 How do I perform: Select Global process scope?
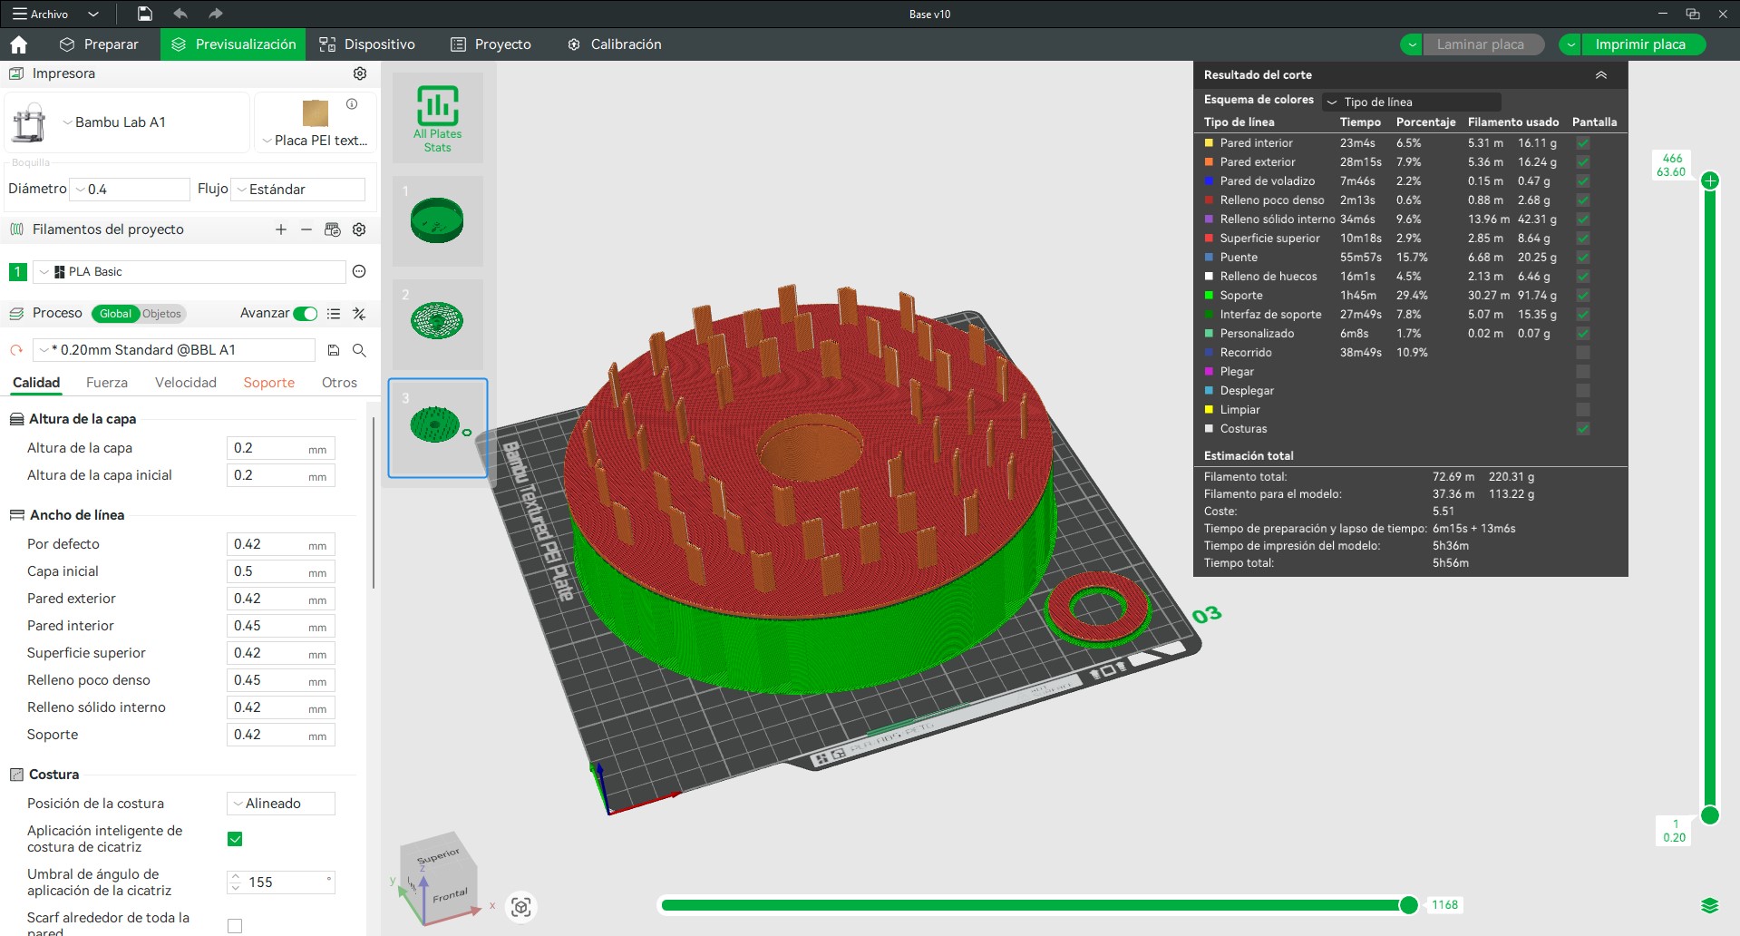click(x=115, y=314)
